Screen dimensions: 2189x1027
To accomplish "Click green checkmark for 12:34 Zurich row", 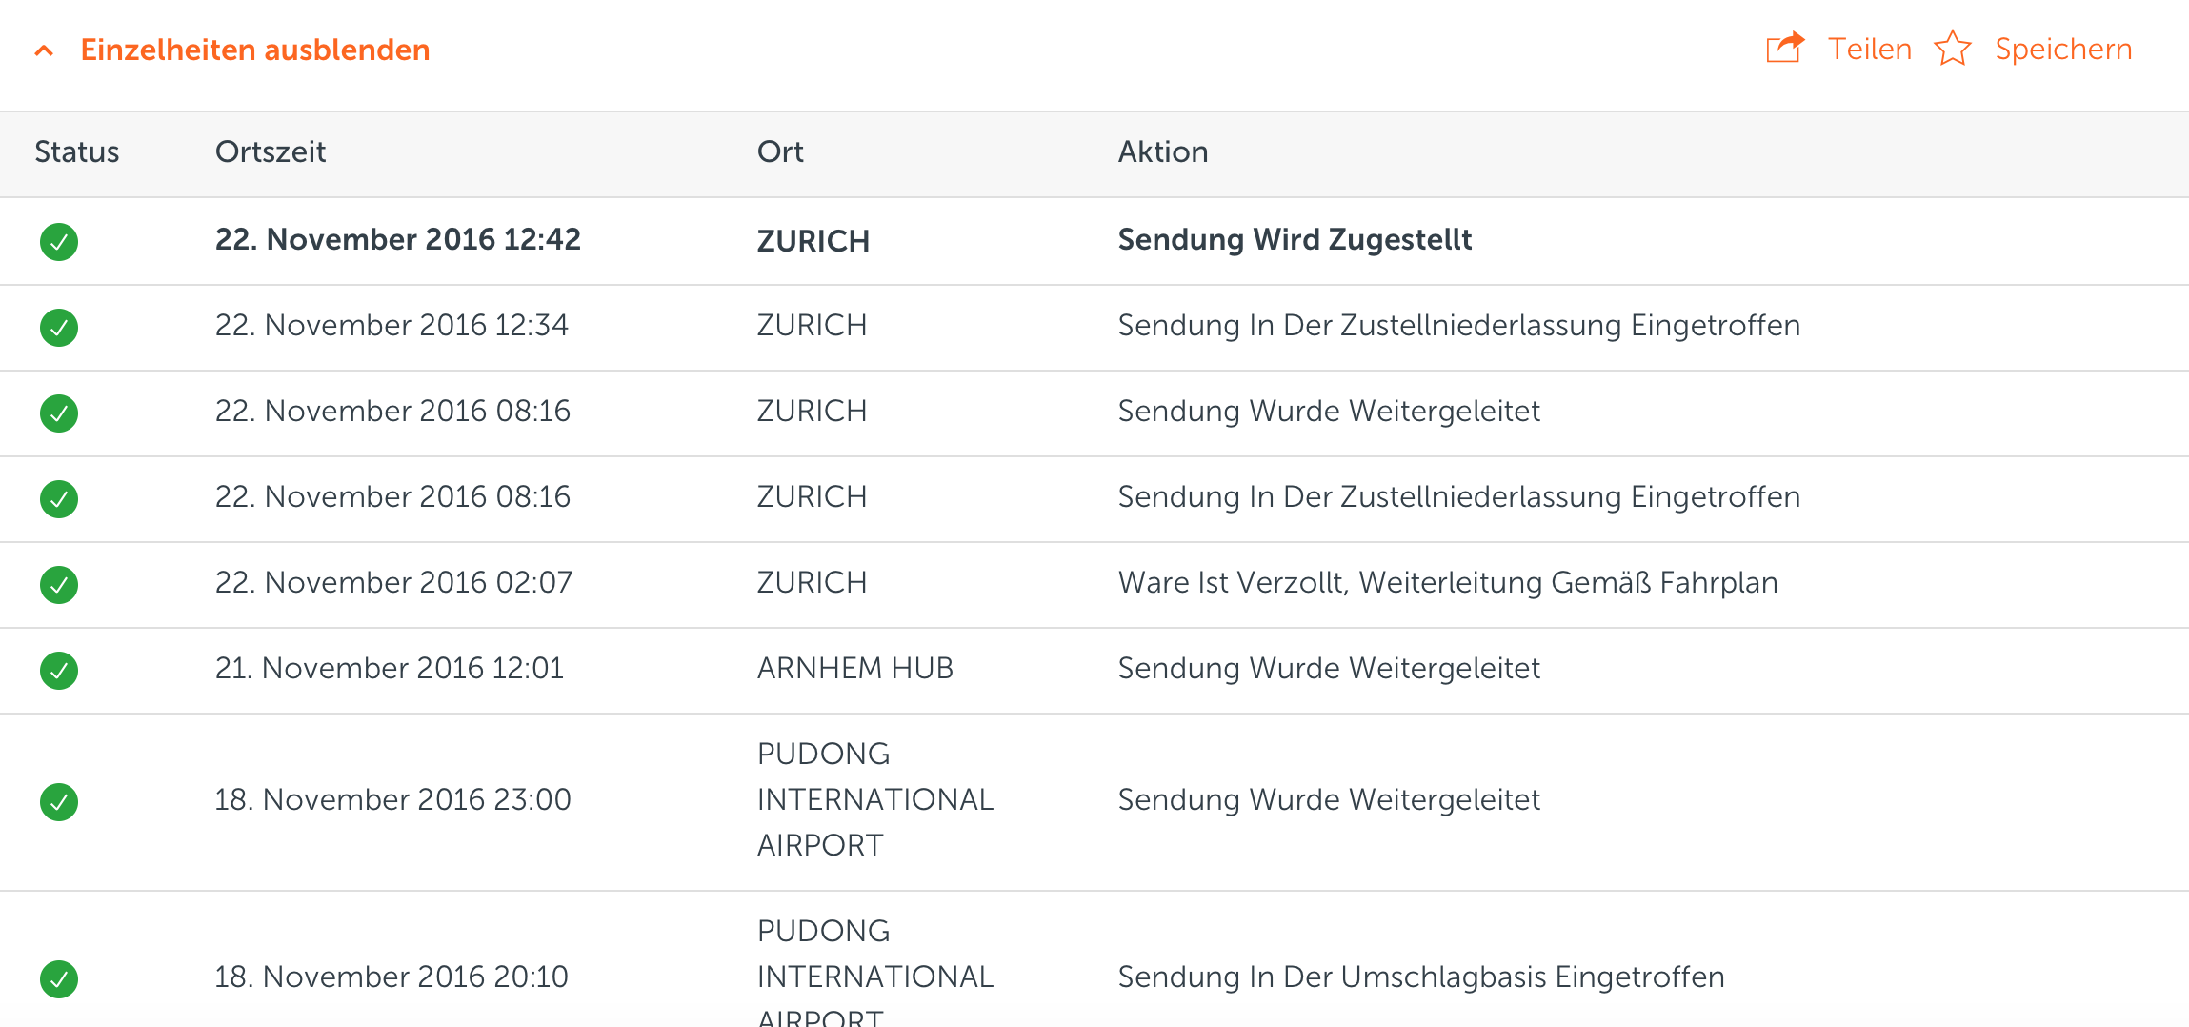I will click(59, 328).
